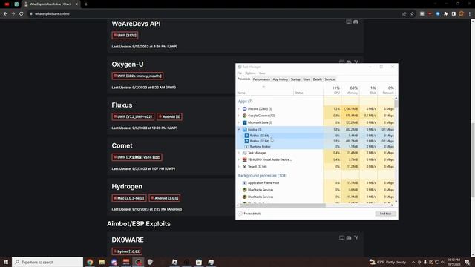The image size is (475, 267).
Task: Open Chrome's Extensions puzzle icon
Action: click(445, 13)
